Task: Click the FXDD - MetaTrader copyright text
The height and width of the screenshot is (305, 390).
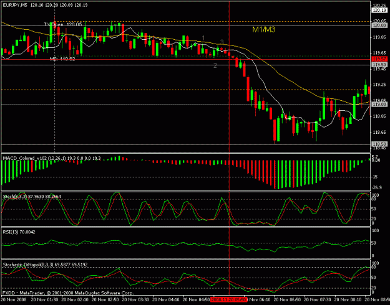Action: [x=68, y=293]
